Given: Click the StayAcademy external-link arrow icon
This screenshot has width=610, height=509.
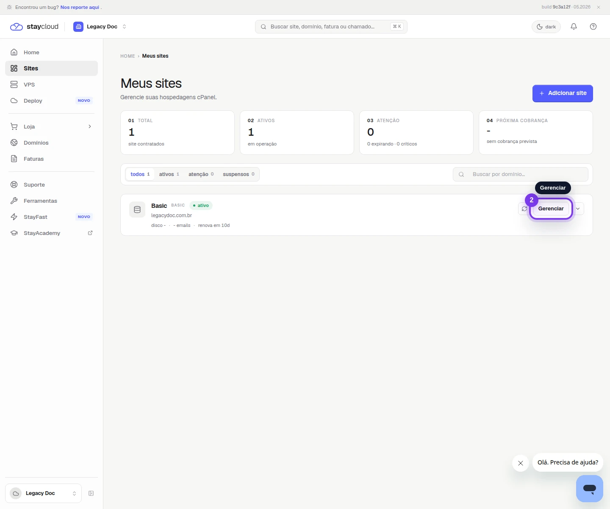Looking at the screenshot, I should pyautogui.click(x=90, y=233).
